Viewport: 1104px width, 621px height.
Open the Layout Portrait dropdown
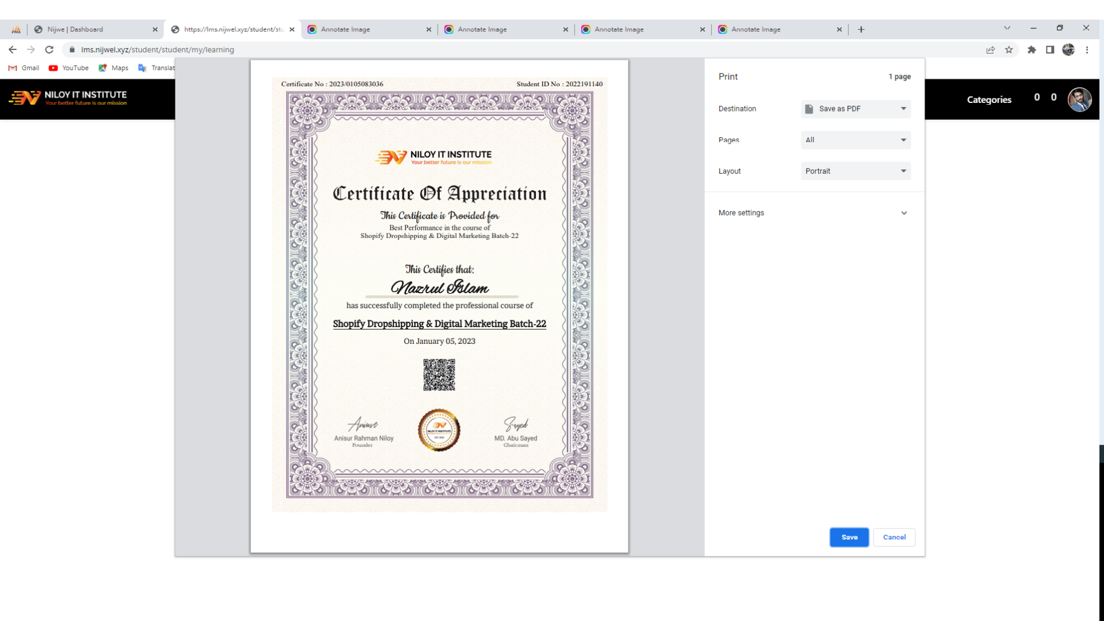click(855, 171)
